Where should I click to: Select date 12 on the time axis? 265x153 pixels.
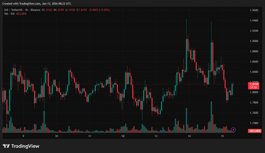[x=123, y=136]
